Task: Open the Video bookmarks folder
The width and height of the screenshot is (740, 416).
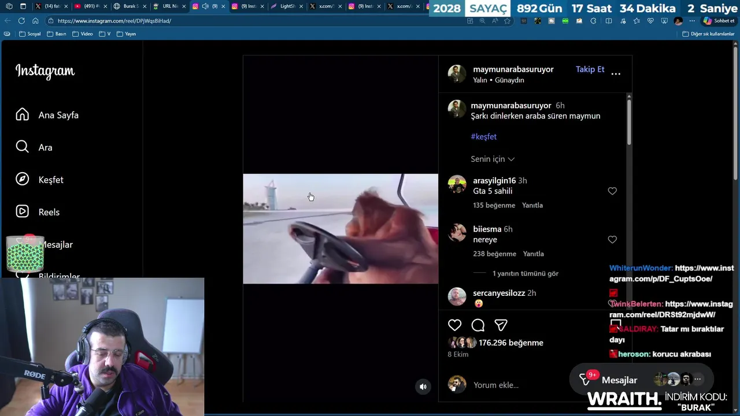Action: [x=82, y=34]
